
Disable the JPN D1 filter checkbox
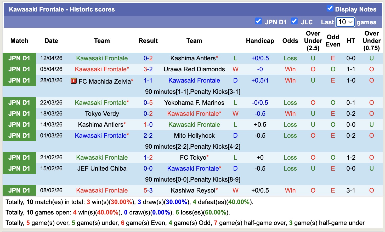tap(258, 22)
